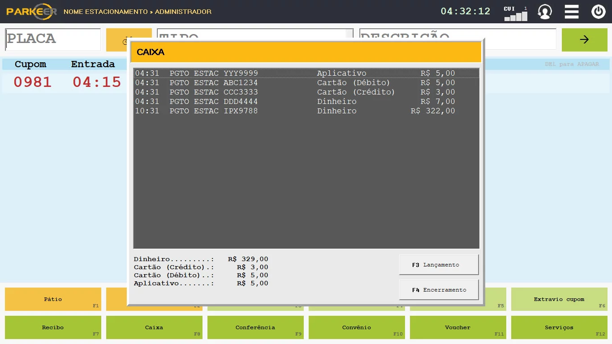This screenshot has width=612, height=344.
Task: Click the Entrada column header
Action: (x=93, y=64)
